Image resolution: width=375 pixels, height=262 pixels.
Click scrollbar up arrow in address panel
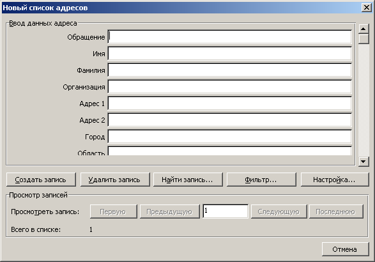[x=364, y=29]
